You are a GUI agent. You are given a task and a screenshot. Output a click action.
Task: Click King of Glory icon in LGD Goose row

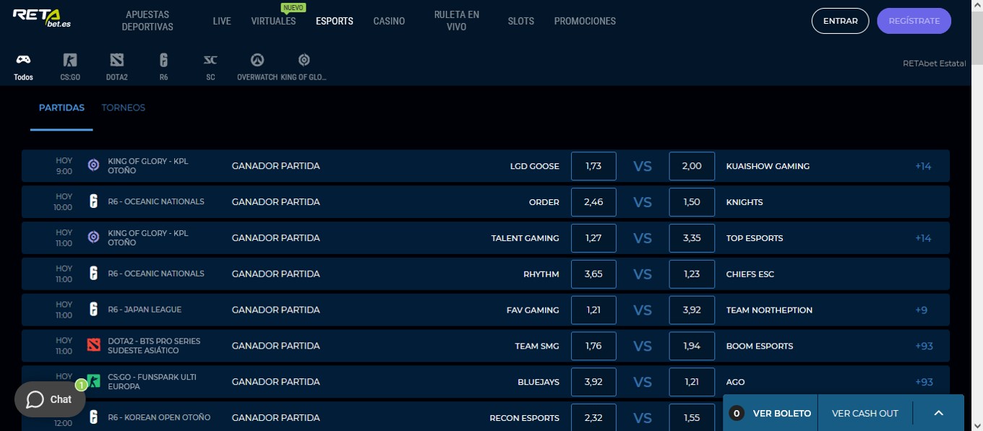click(93, 165)
